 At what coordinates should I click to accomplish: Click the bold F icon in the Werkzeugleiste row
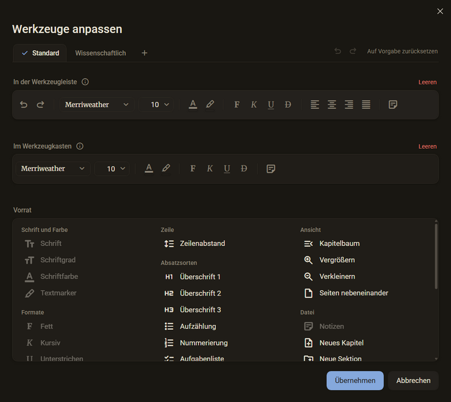[x=237, y=104]
